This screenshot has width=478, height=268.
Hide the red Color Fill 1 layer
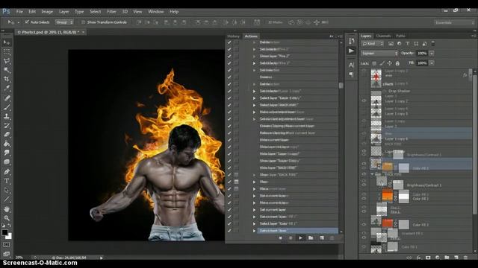click(364, 225)
